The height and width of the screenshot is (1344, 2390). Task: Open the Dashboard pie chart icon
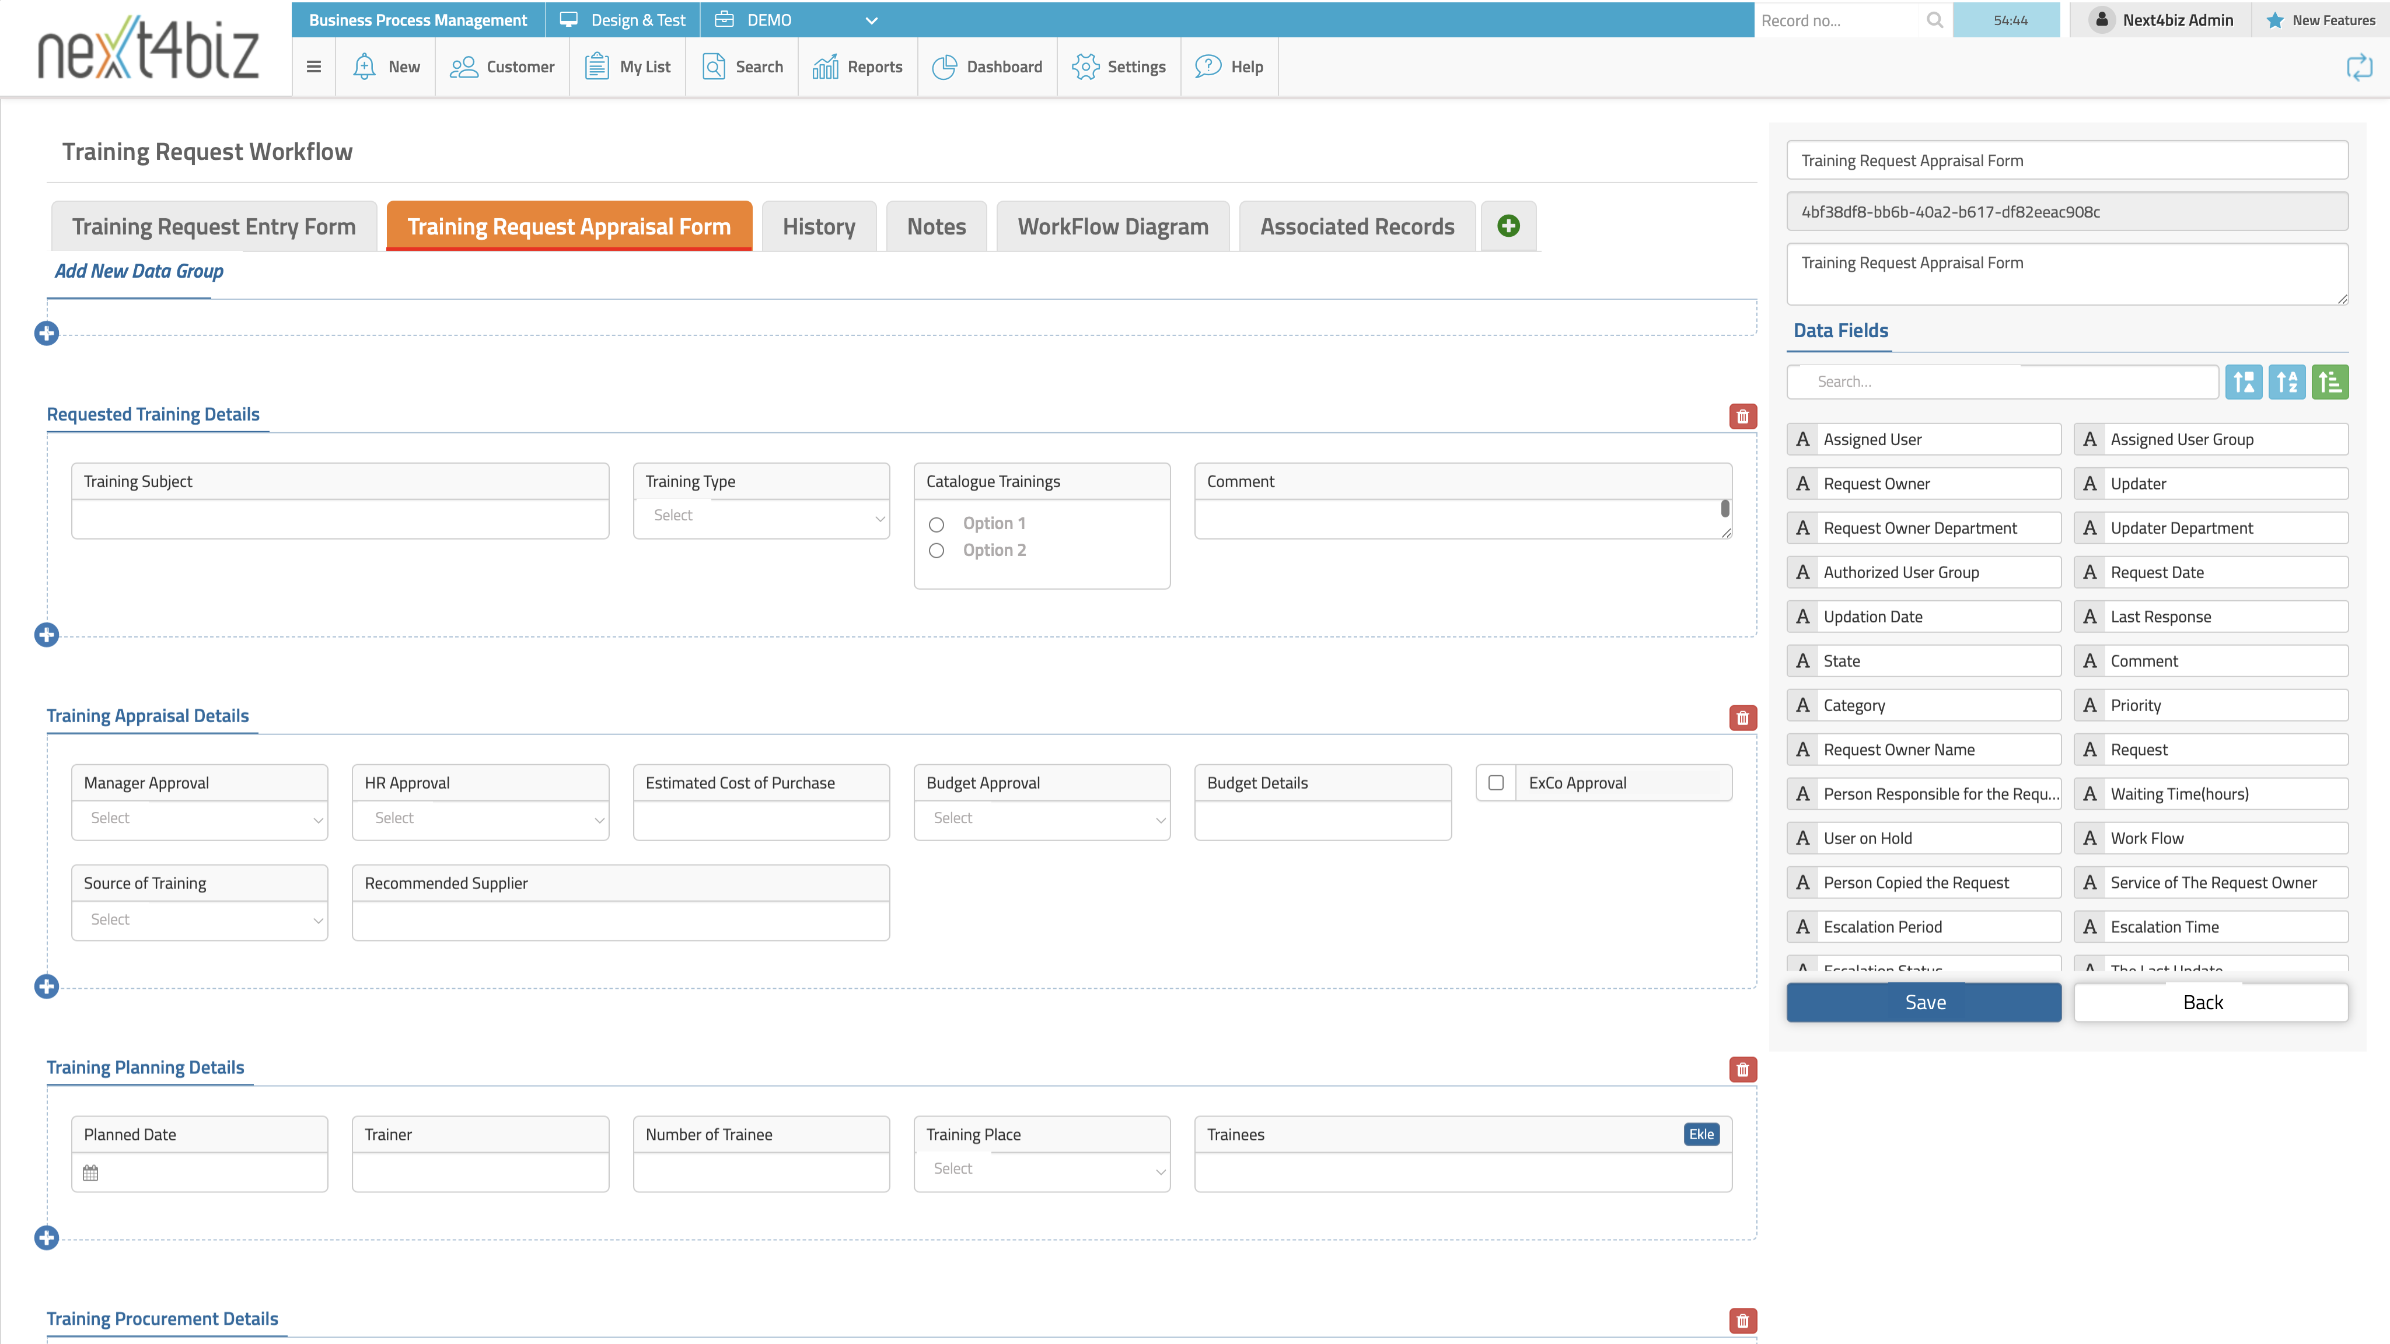945,66
